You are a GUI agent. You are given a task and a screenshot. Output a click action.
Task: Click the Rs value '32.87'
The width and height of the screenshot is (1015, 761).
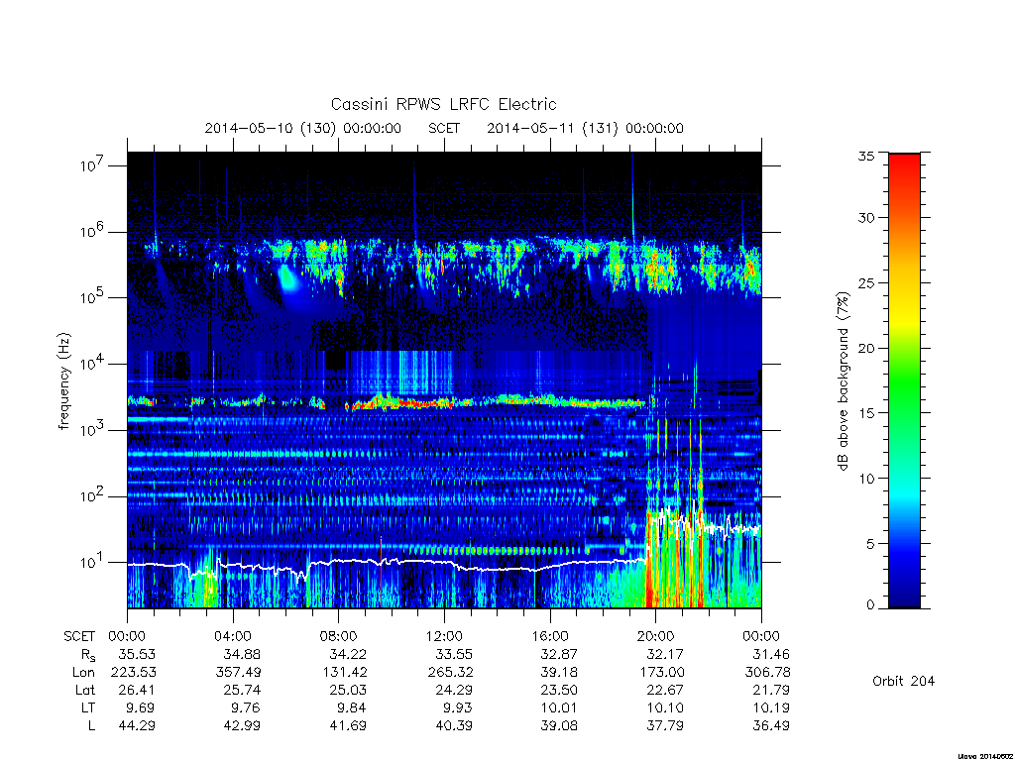coord(559,655)
